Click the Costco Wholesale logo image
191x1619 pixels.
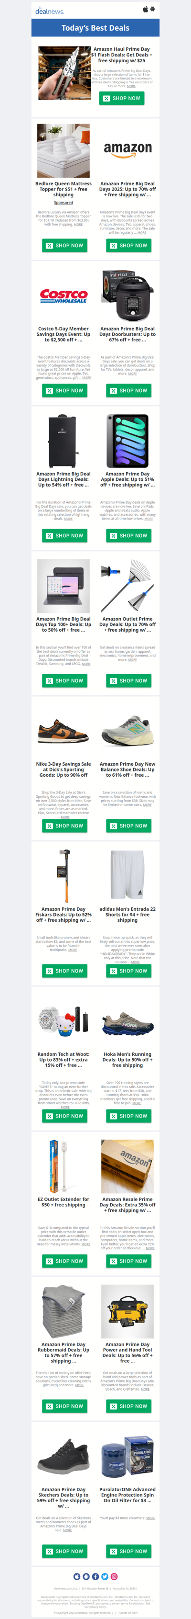point(63,296)
